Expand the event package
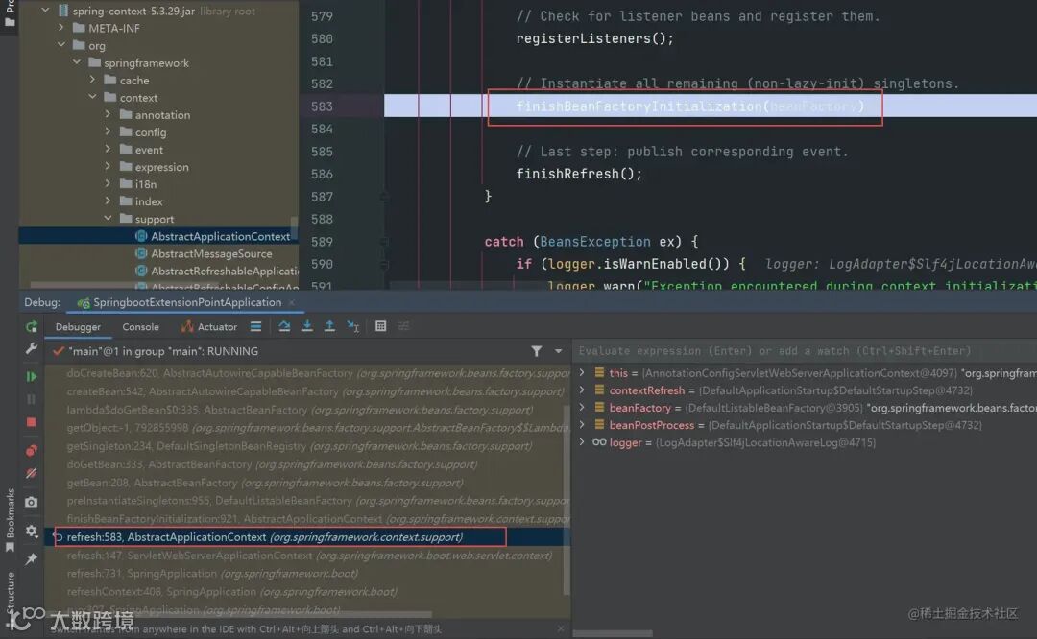The image size is (1037, 639). click(x=108, y=149)
